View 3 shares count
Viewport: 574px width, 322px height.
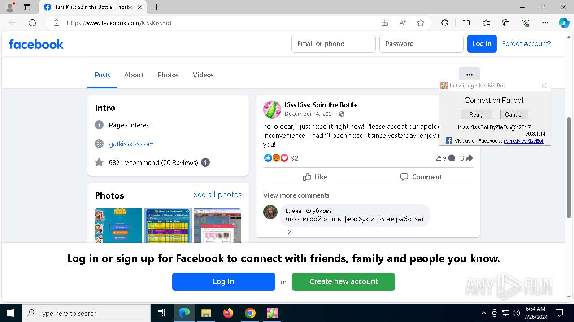tap(467, 158)
